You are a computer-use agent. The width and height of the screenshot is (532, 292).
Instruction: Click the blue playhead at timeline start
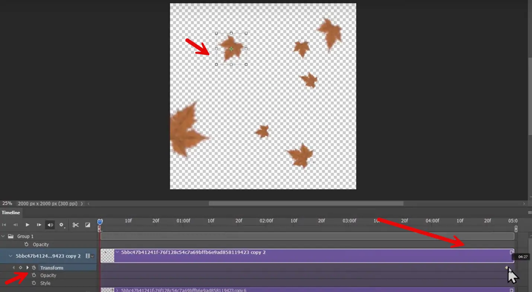[100, 222]
